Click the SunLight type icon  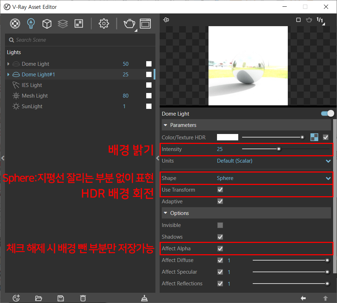click(x=16, y=106)
